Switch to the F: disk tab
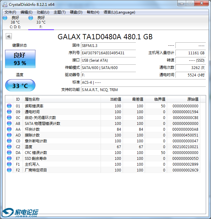This screenshot has height=219, width=211. tap(41, 22)
